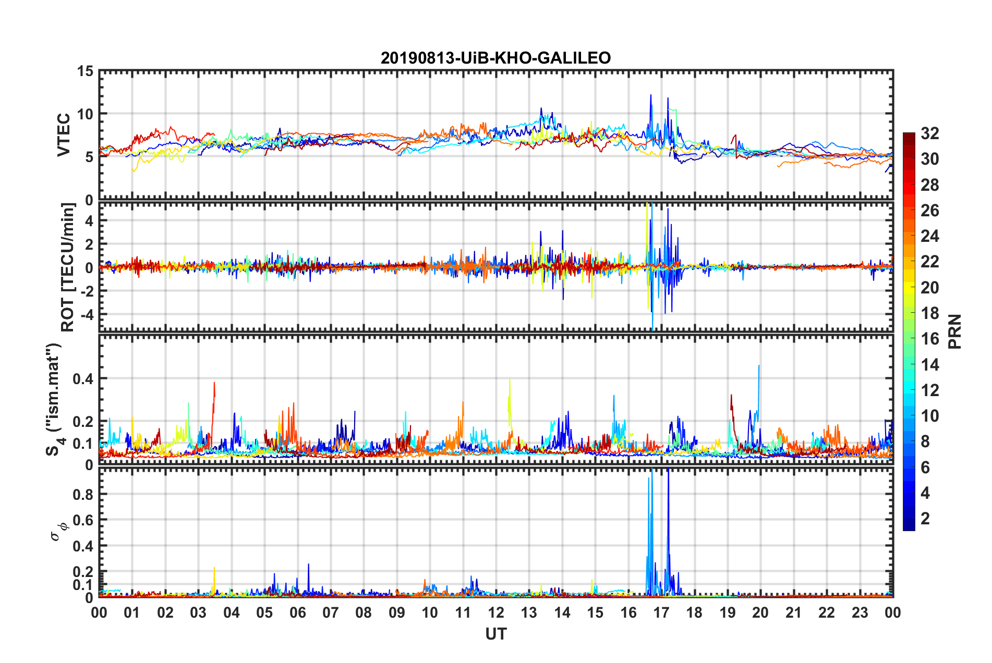This screenshot has height=663, width=992.
Task: Click colorbar tick label 18
Action: click(930, 313)
